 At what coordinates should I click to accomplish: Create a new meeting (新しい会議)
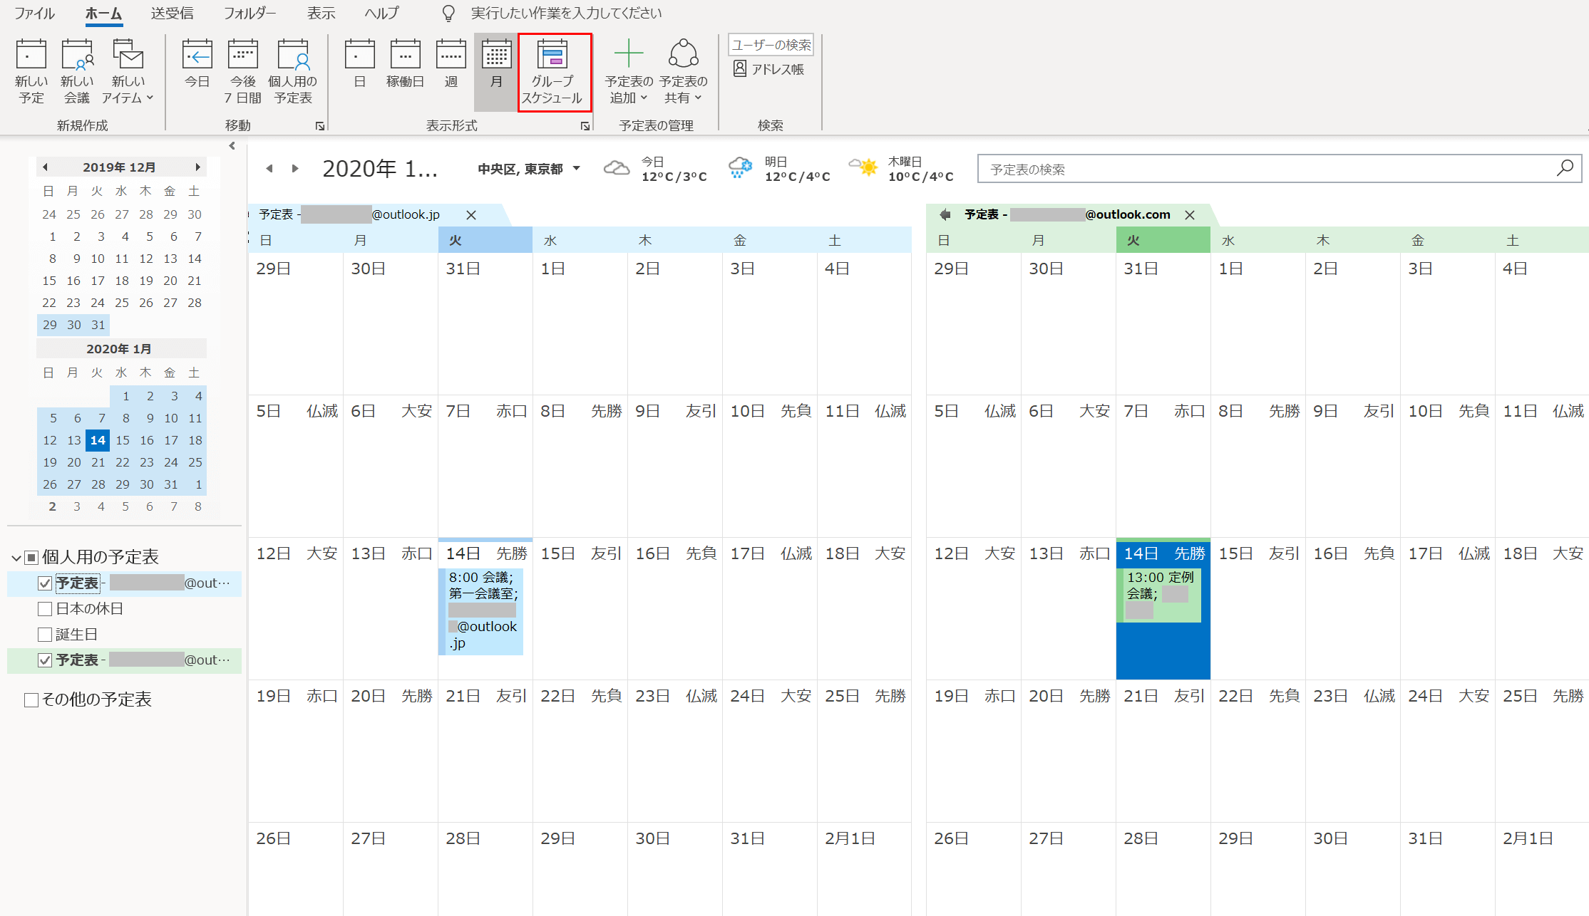click(77, 71)
